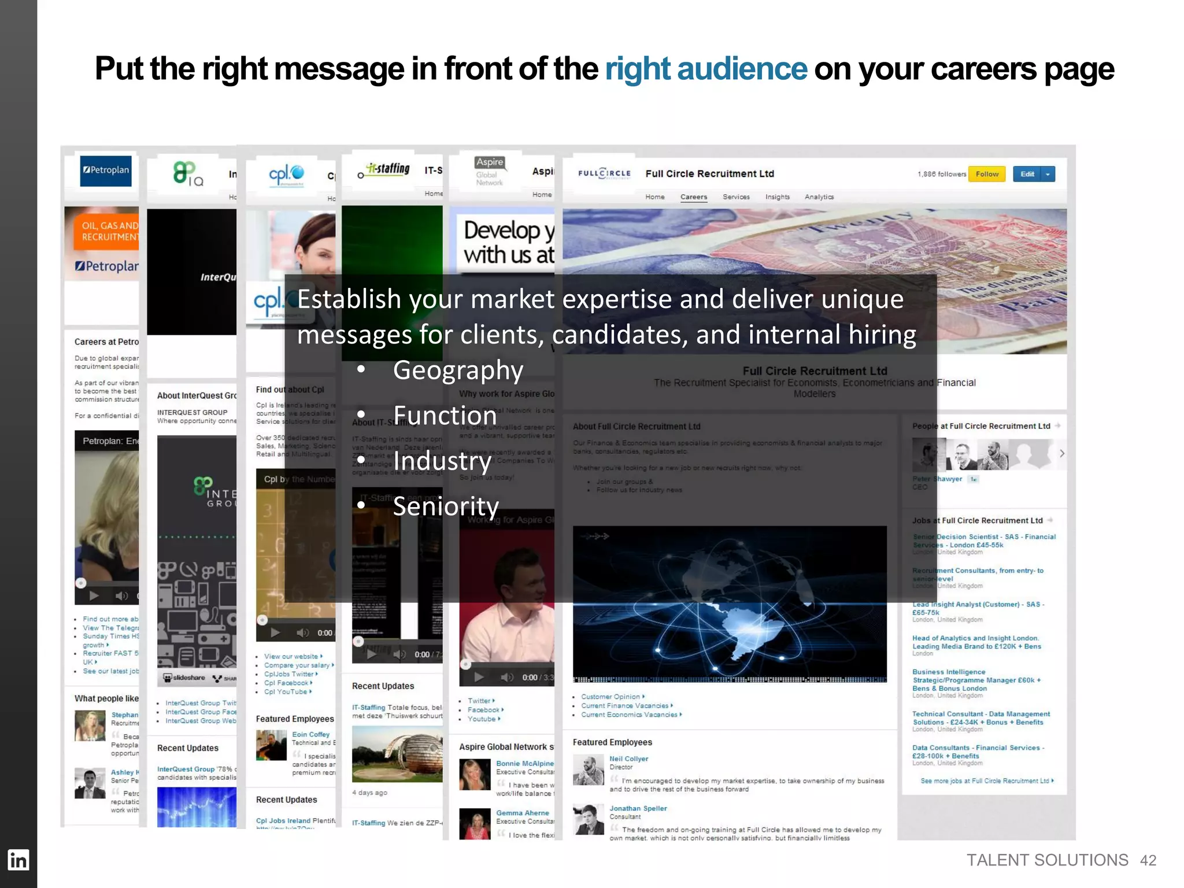Play the IT-Staffing video
The image size is (1184, 888).
click(x=372, y=654)
